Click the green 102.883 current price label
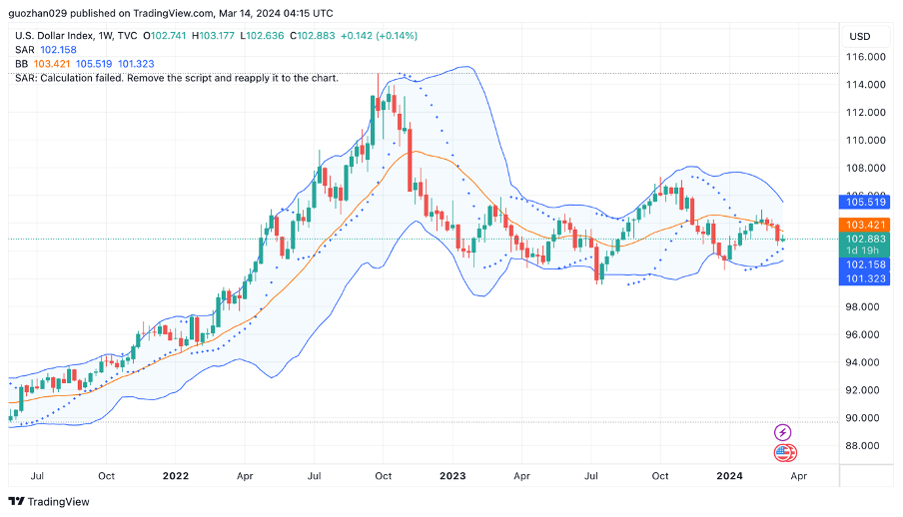903x517 pixels. (866, 240)
